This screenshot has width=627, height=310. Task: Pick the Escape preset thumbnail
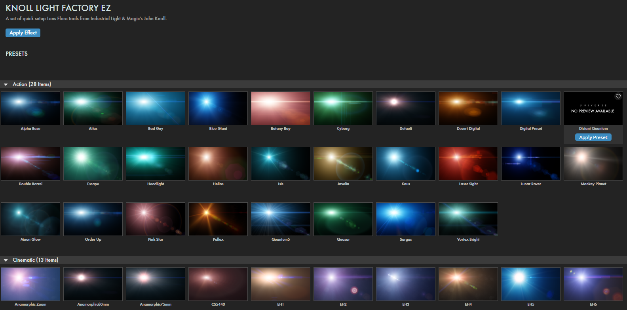point(93,164)
